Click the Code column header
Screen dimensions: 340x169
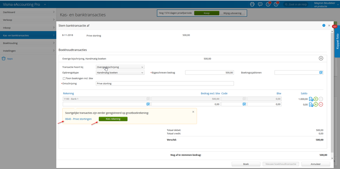click(225, 93)
